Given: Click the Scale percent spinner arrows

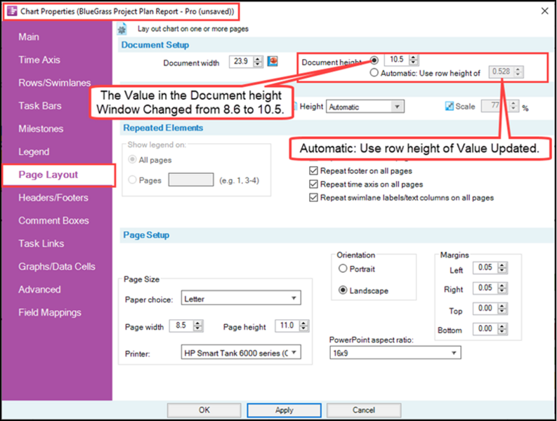Looking at the screenshot, I should (x=513, y=106).
